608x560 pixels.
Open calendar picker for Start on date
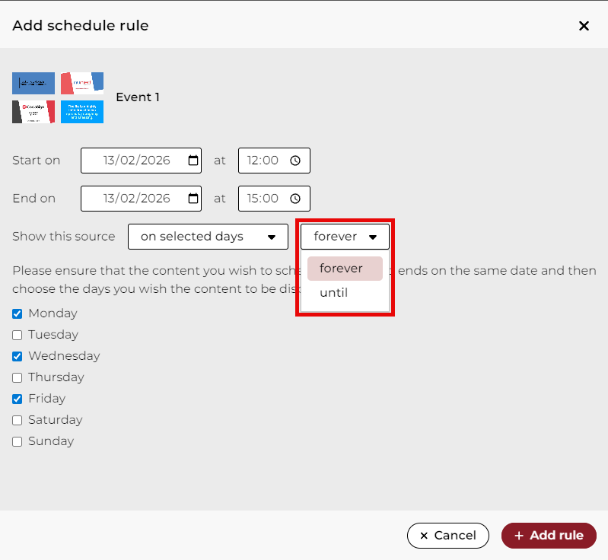click(x=193, y=161)
